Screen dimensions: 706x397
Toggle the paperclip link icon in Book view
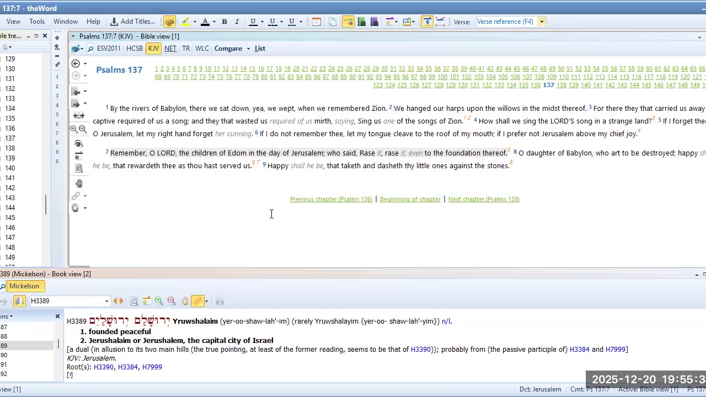197,301
